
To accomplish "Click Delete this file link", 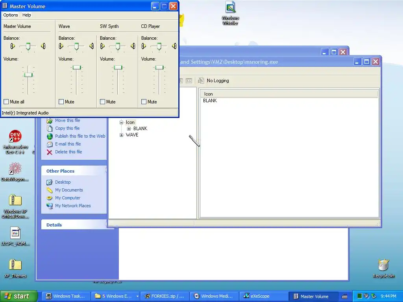I will (x=68, y=152).
